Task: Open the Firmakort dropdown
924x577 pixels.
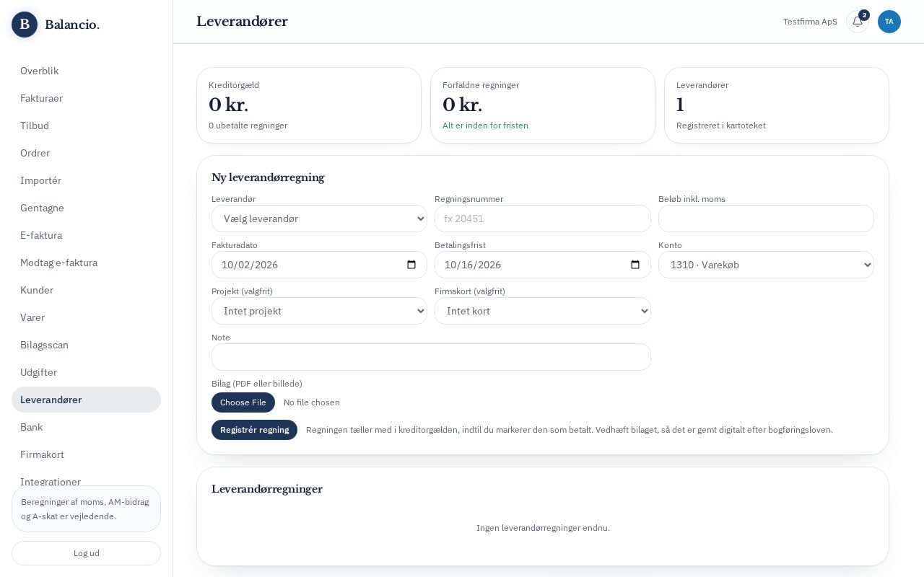Action: point(543,311)
